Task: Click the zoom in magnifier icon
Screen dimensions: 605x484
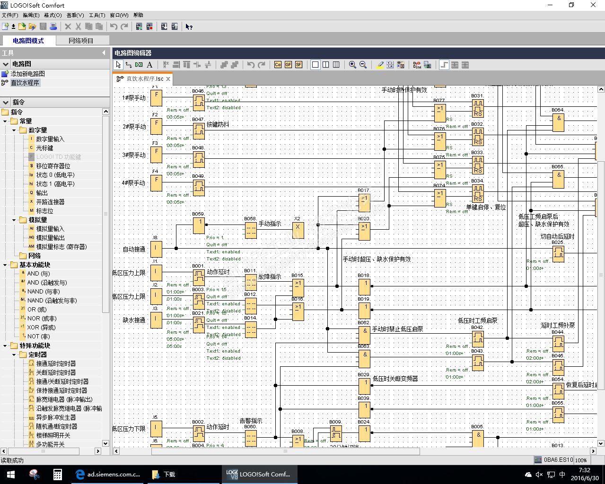Action: click(x=352, y=65)
